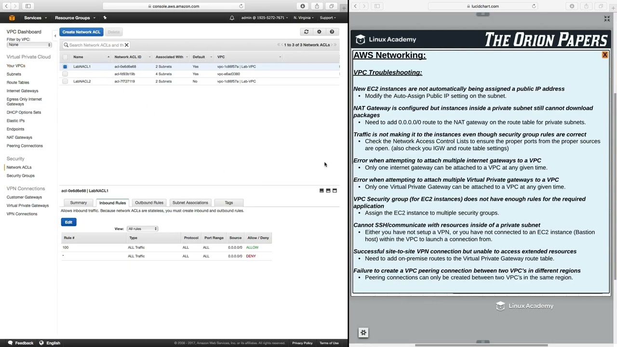617x347 pixels.
Task: Open the Terms of Use link
Action: pyautogui.click(x=329, y=343)
